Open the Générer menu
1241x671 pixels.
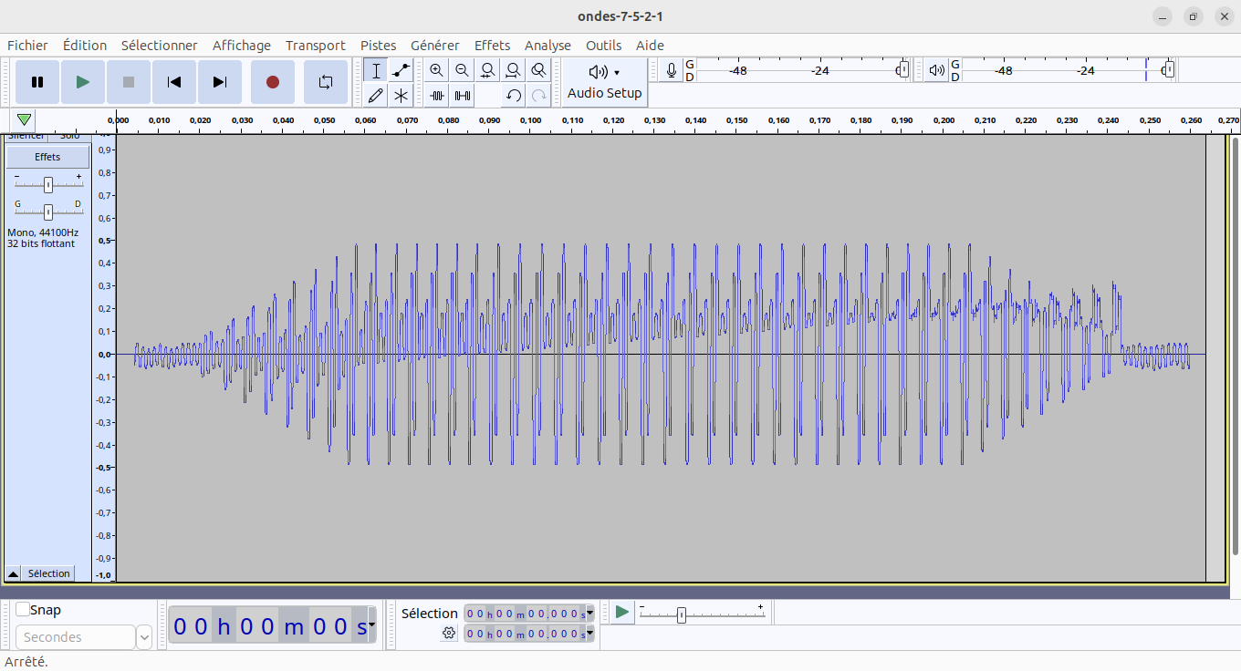pyautogui.click(x=434, y=46)
